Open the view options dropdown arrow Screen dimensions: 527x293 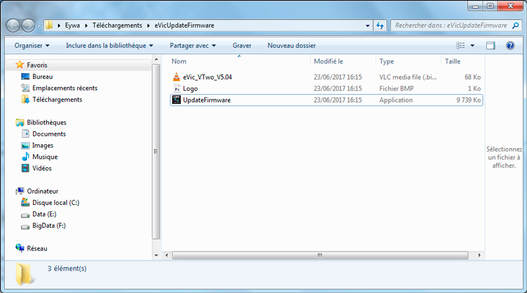tap(472, 45)
